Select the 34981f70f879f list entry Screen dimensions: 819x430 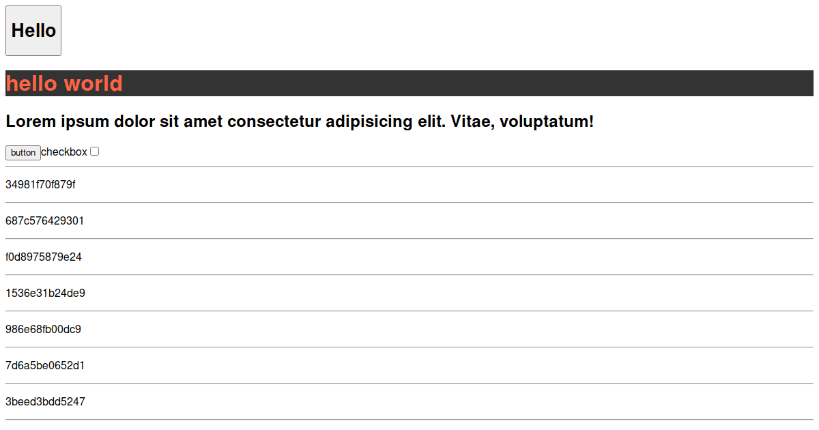40,185
